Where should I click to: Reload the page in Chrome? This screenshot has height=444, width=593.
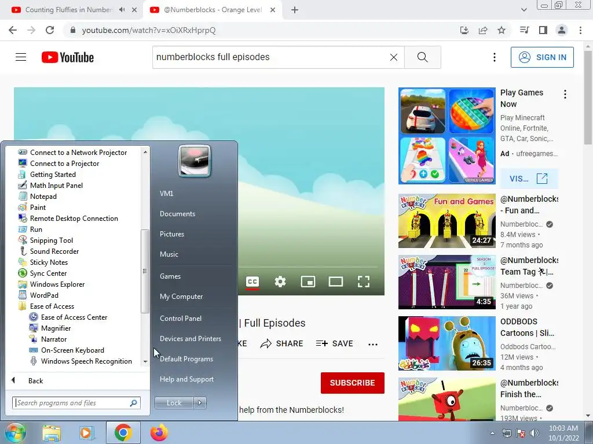[50, 30]
